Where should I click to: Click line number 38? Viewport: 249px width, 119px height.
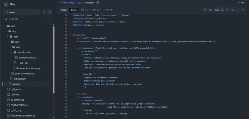pos(66,35)
